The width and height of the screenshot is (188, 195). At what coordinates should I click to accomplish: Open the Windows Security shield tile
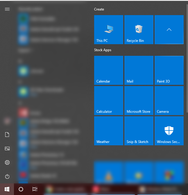pos(169,131)
